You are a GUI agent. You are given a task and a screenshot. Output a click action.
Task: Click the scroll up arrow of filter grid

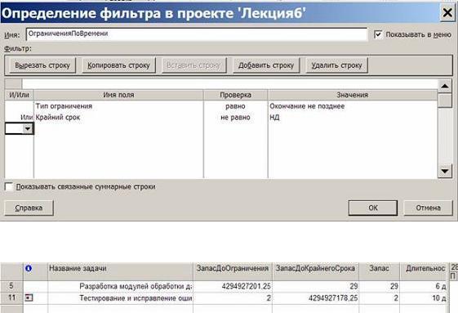coord(445,86)
